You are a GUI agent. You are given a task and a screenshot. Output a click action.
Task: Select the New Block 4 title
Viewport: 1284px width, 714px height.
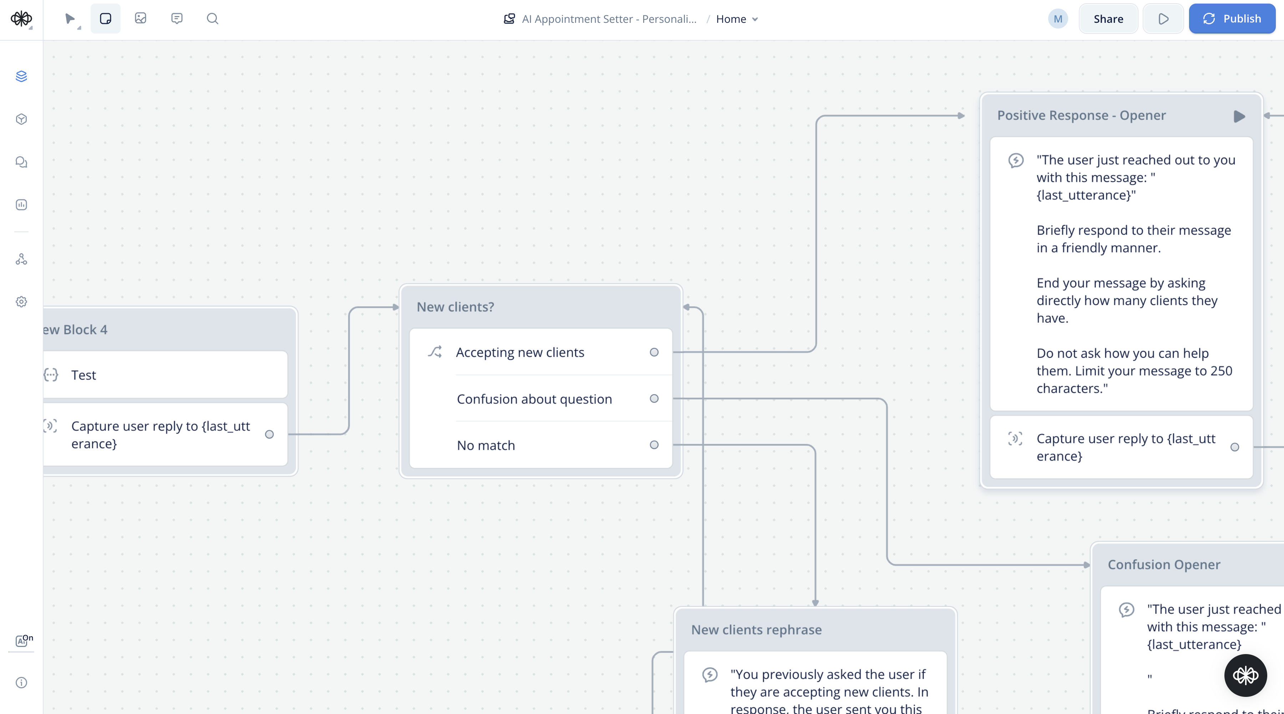[75, 329]
